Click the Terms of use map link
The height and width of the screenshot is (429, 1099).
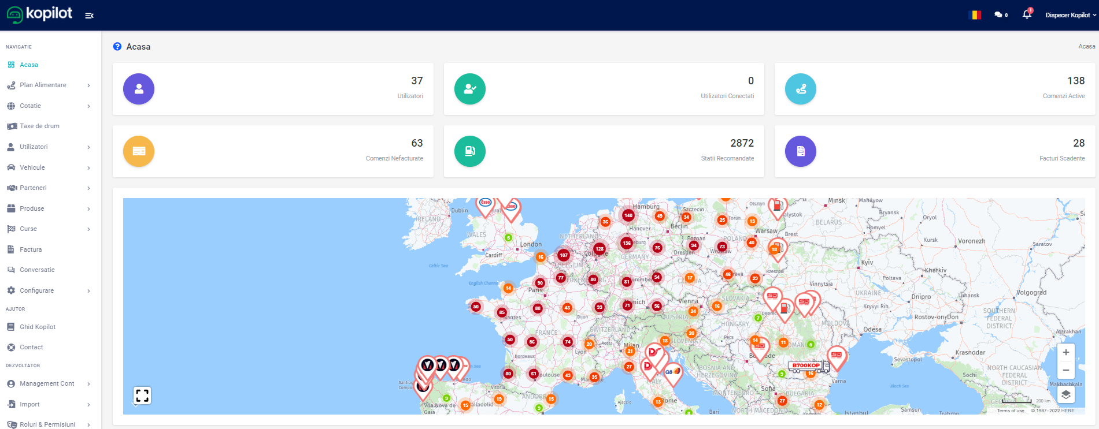(x=1010, y=411)
